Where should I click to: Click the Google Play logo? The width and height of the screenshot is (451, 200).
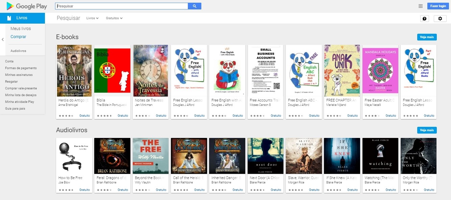[27, 6]
